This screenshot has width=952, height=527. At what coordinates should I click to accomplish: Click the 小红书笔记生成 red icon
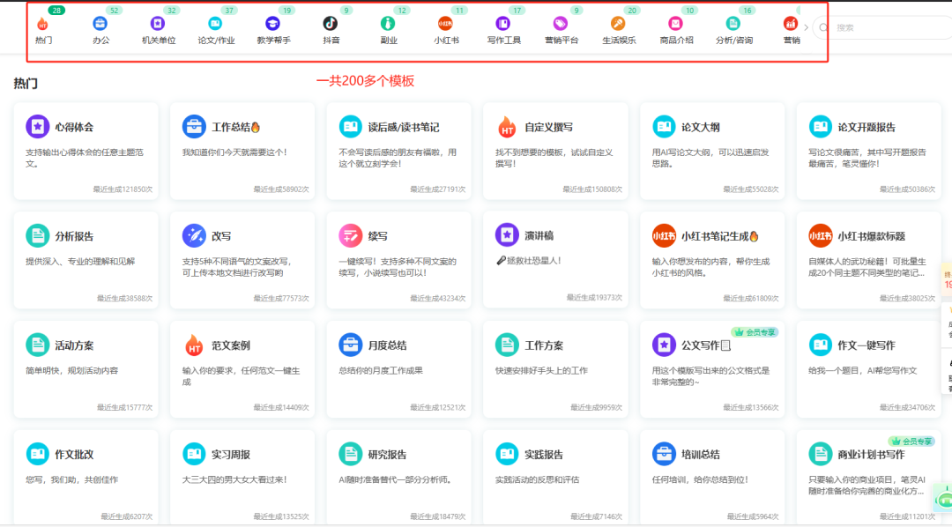coord(664,235)
